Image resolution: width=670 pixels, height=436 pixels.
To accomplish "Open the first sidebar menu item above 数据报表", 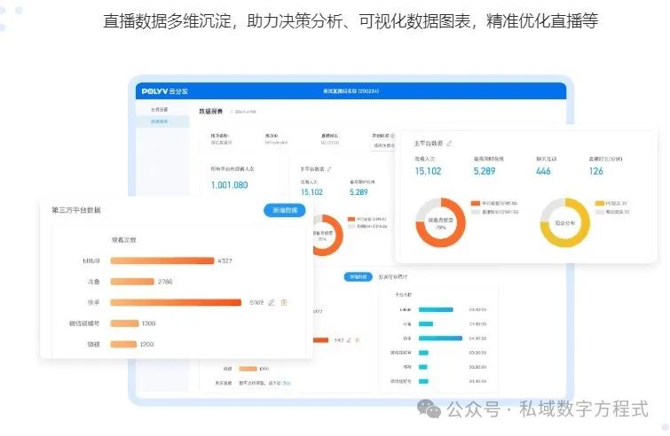I will (160, 109).
